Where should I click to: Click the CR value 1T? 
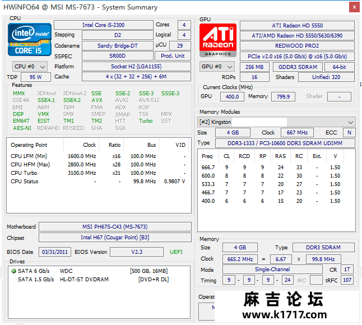coord(347,270)
